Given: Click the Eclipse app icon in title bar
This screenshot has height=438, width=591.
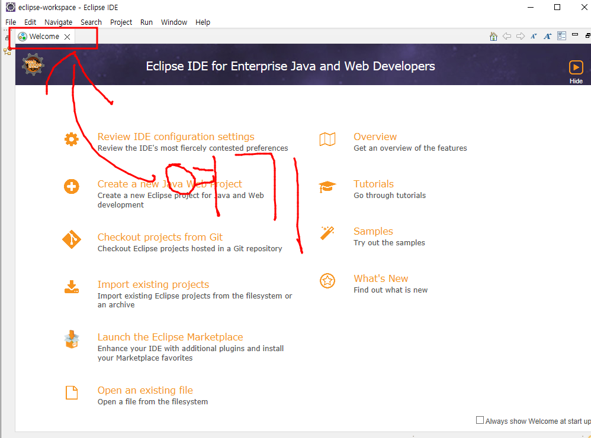Looking at the screenshot, I should (11, 7).
